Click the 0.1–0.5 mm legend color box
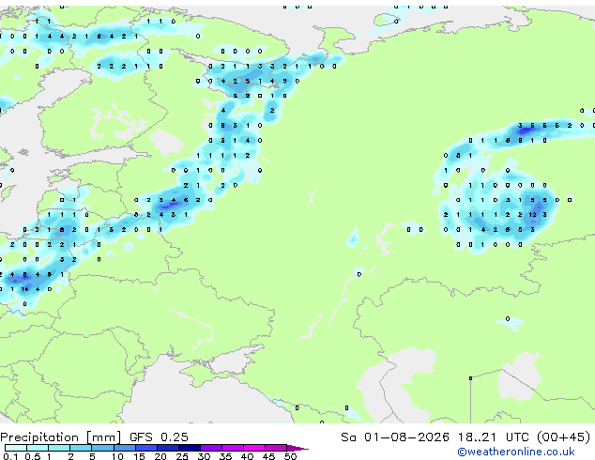 (x=16, y=448)
